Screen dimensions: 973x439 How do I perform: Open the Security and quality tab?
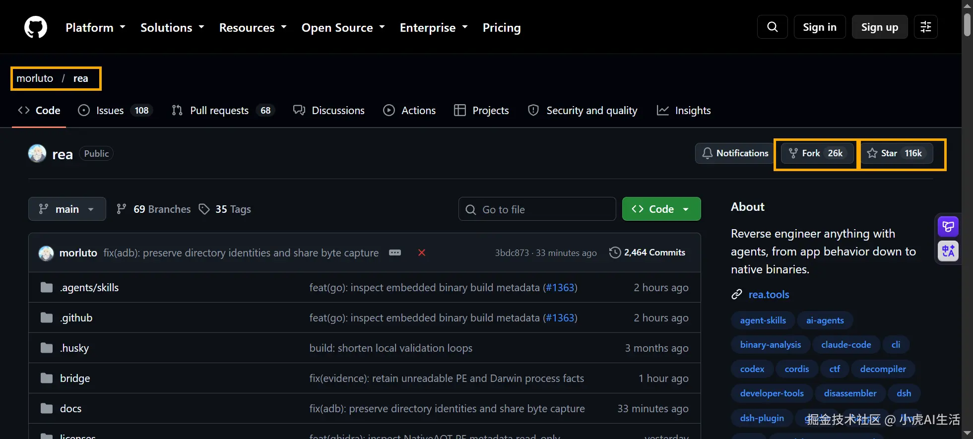coord(583,110)
